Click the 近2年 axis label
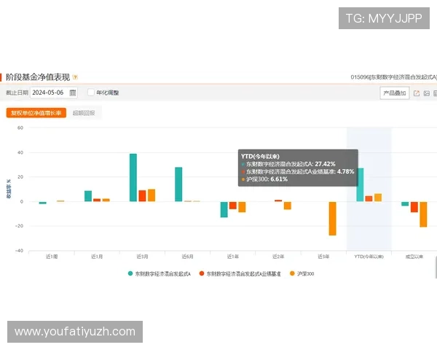 point(278,257)
